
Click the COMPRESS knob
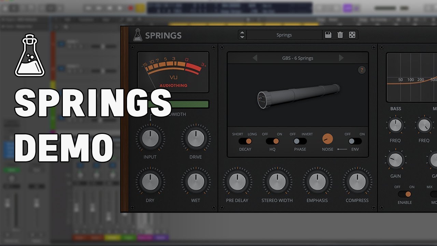point(357,181)
